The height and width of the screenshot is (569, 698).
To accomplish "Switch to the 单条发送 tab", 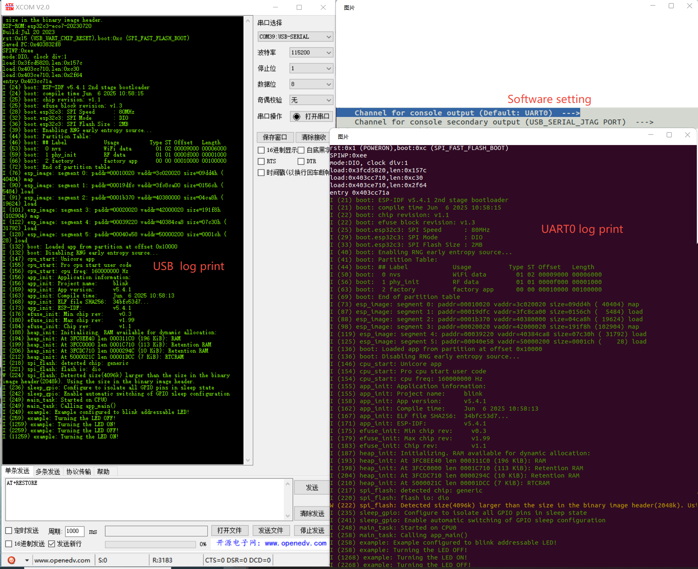I will point(17,471).
